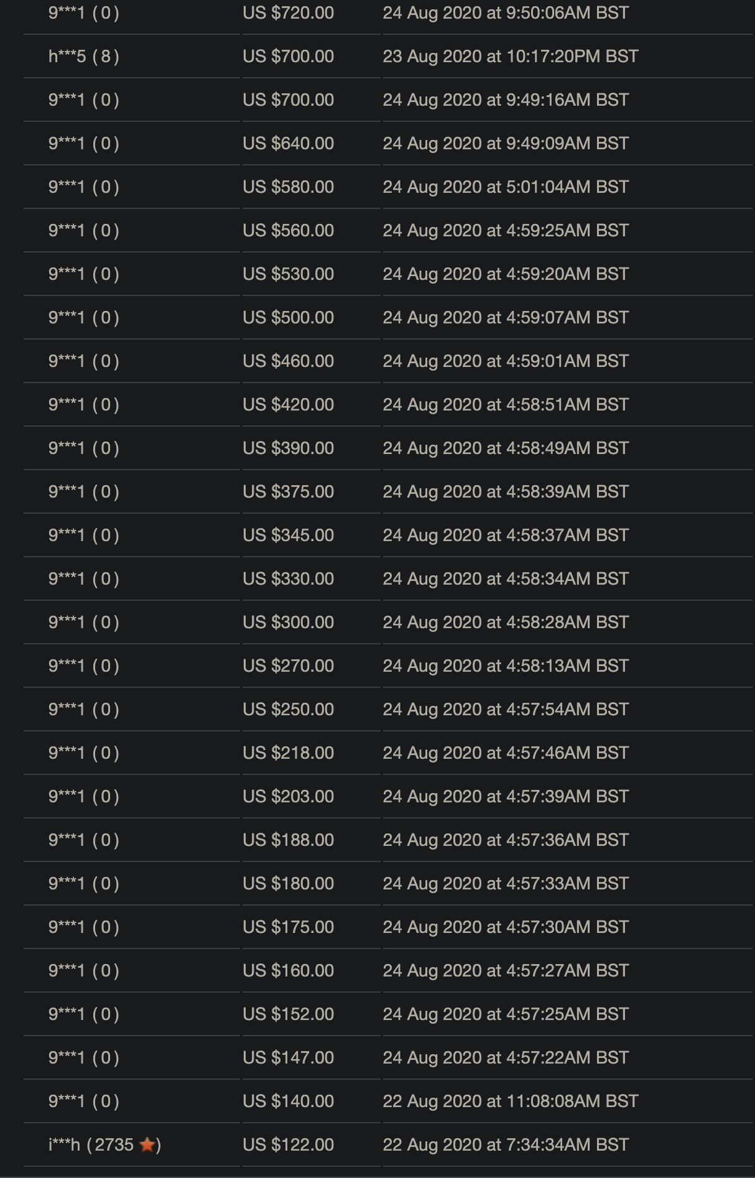This screenshot has height=1178, width=755.
Task: Click the timestamp 24 Aug 2020 at 5:01:04AM
Action: coord(506,187)
